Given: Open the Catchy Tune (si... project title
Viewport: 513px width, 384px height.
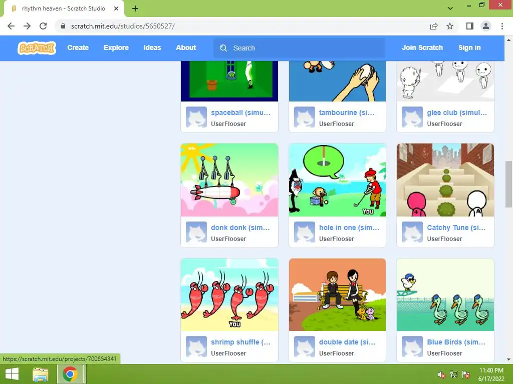Looking at the screenshot, I should (456, 227).
